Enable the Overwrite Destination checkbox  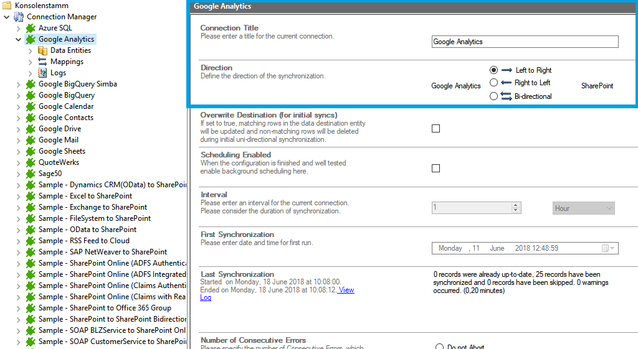tap(436, 129)
